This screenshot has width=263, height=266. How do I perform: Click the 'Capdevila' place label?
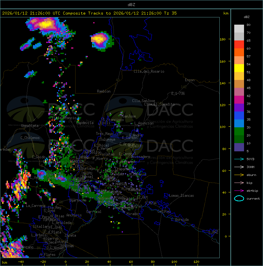85,123
